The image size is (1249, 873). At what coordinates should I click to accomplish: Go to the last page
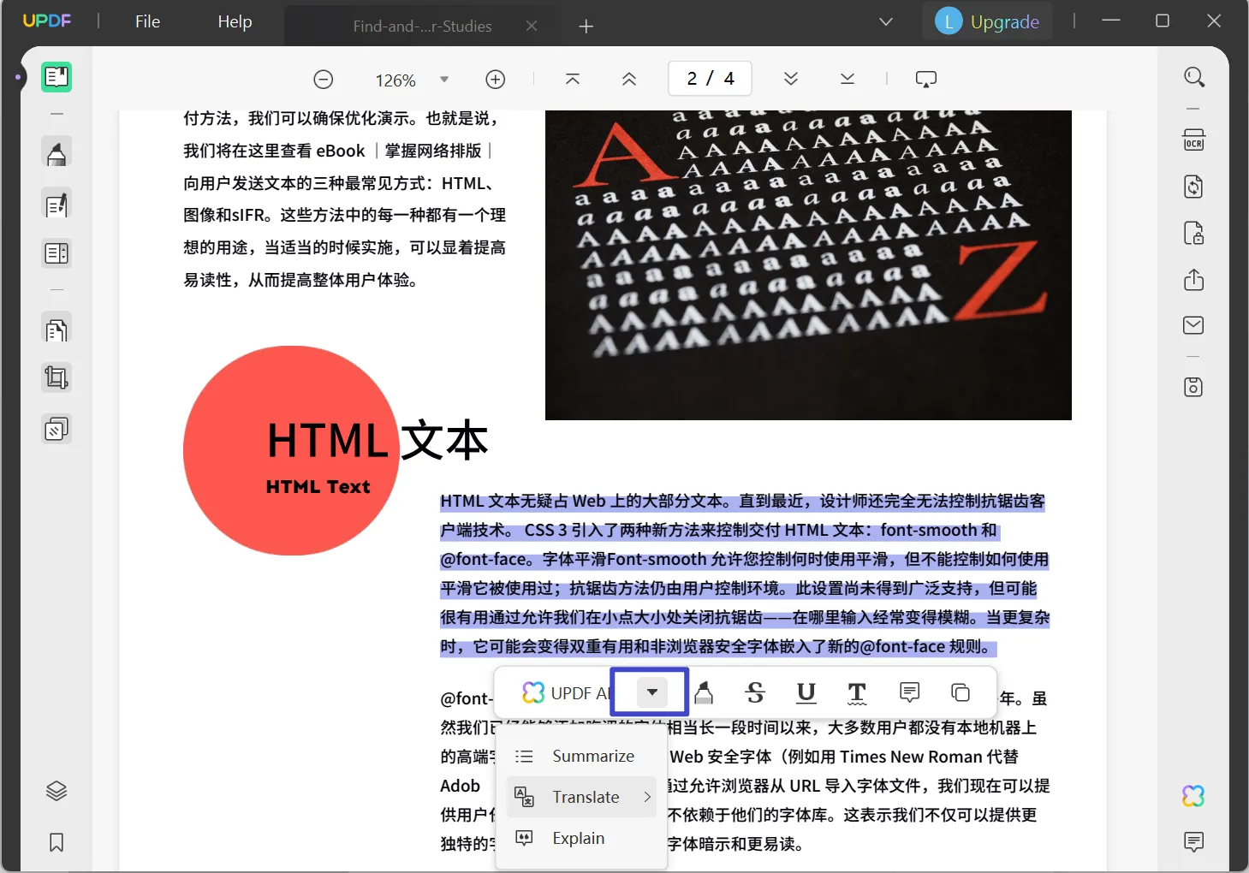848,79
